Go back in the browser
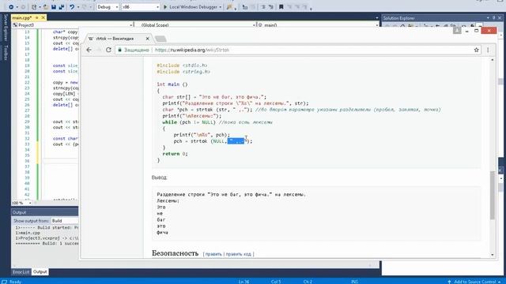 coord(89,50)
